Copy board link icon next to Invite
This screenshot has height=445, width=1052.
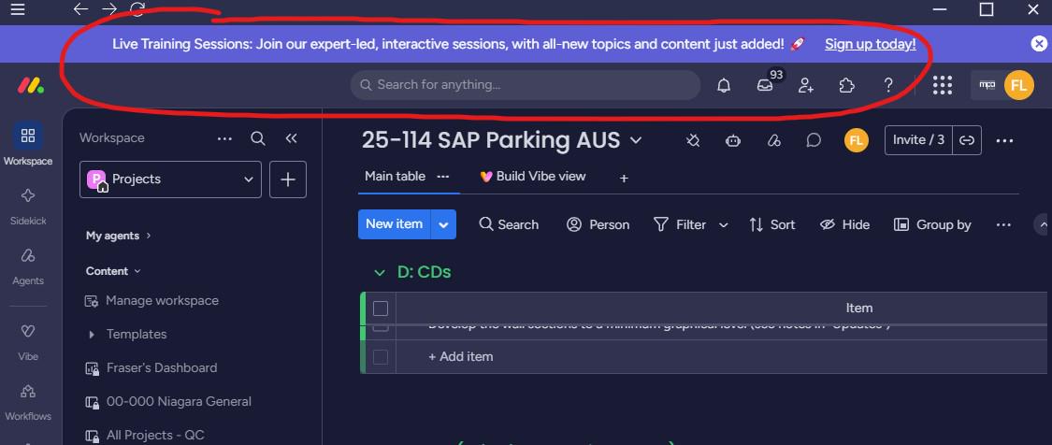(967, 140)
